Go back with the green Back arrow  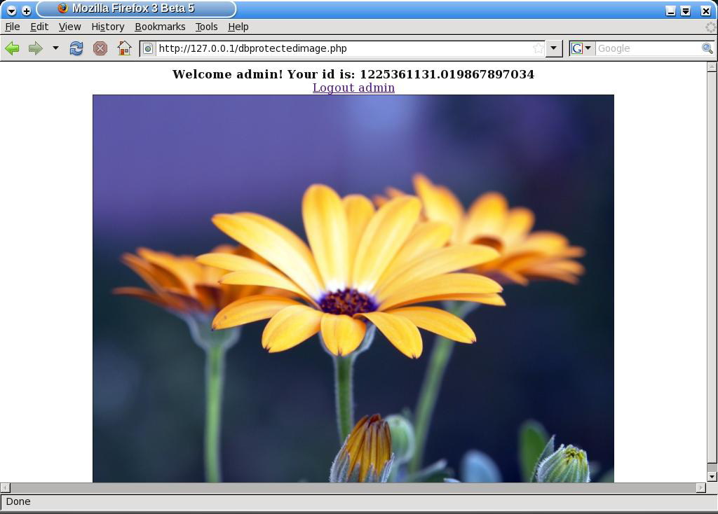13,48
